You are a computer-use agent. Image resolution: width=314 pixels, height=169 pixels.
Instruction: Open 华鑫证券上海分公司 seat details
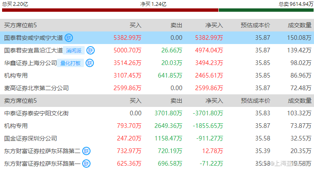pyautogui.click(x=31, y=63)
